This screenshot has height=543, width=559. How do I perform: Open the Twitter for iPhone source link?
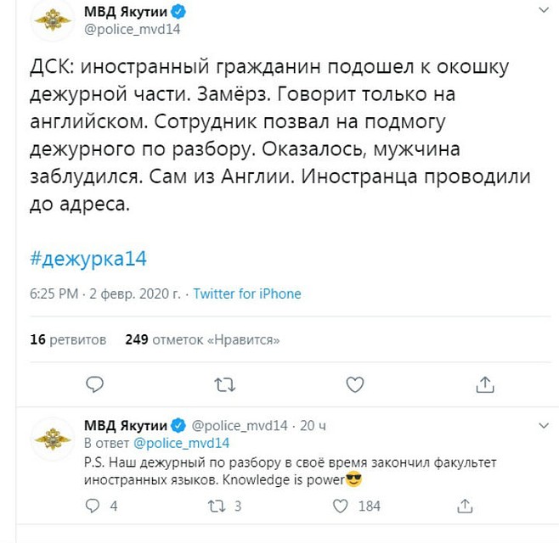click(x=247, y=294)
